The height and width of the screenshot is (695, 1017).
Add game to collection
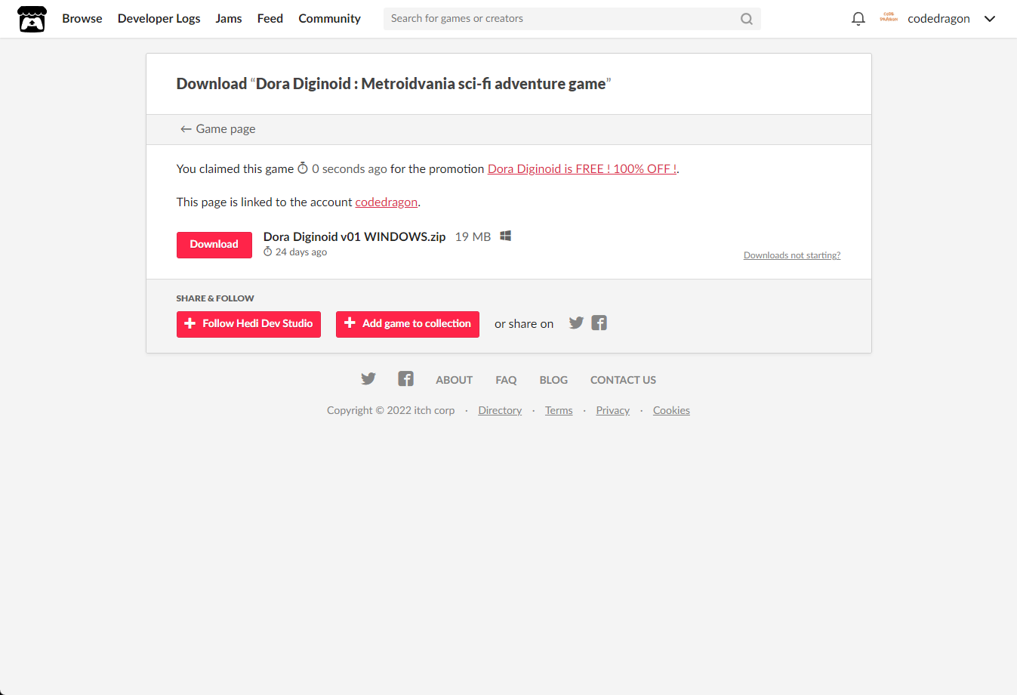coord(408,324)
